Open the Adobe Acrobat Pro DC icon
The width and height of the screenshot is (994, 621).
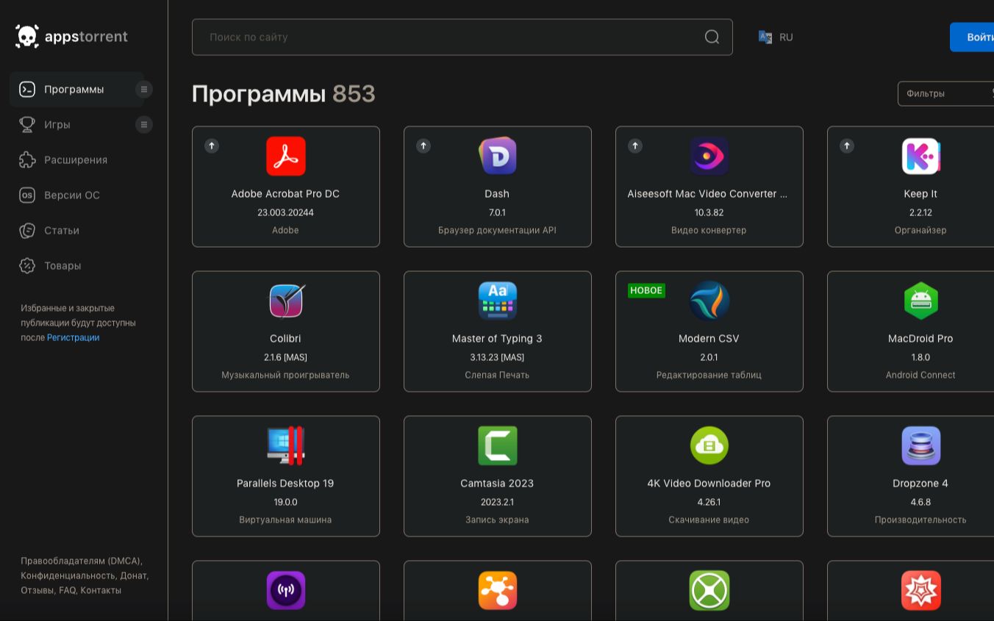(x=285, y=156)
